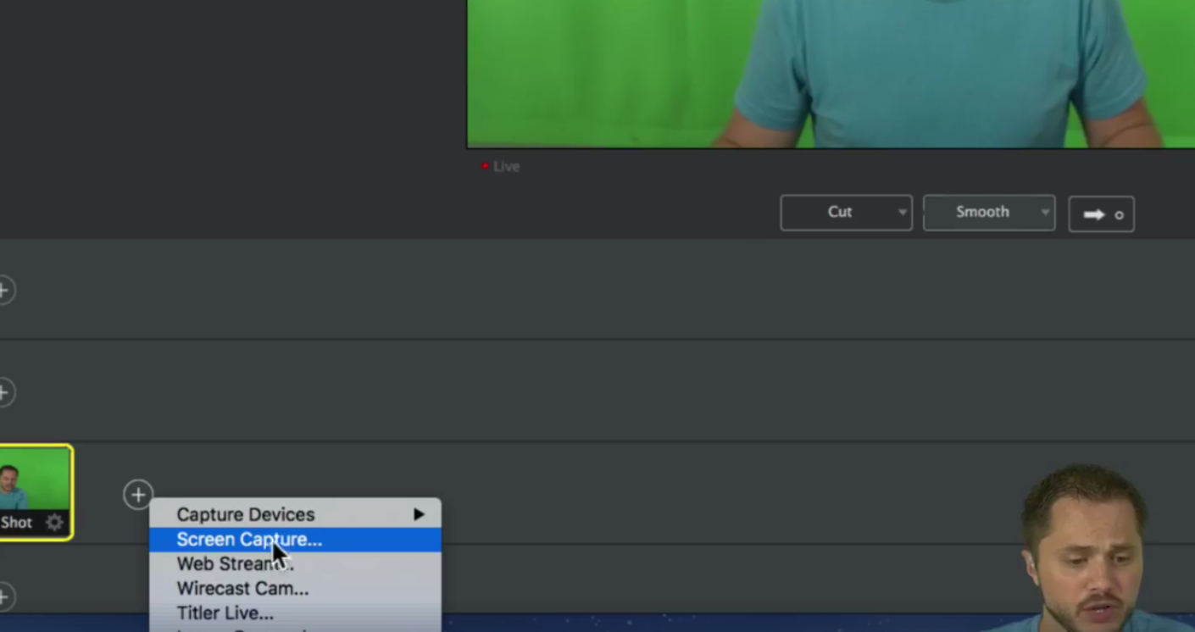The image size is (1195, 632).
Task: Select Web Stream... in the source menu
Action: (235, 564)
